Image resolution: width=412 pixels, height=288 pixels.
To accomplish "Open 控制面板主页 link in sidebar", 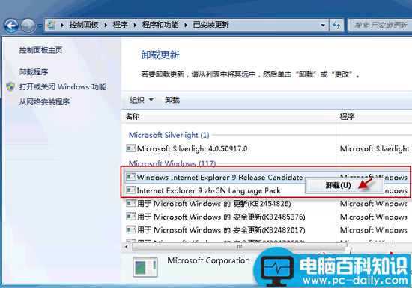I will point(40,50).
